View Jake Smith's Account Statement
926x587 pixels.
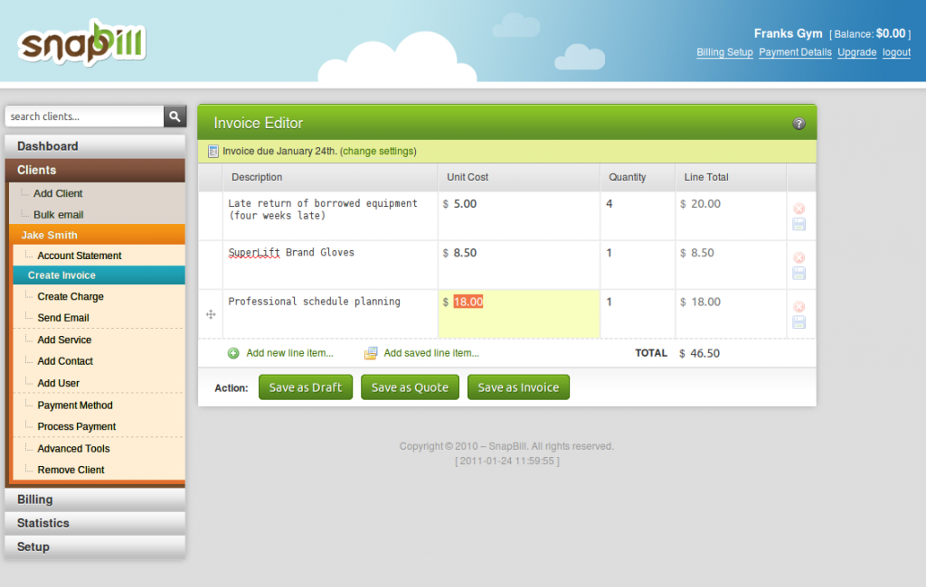80,256
